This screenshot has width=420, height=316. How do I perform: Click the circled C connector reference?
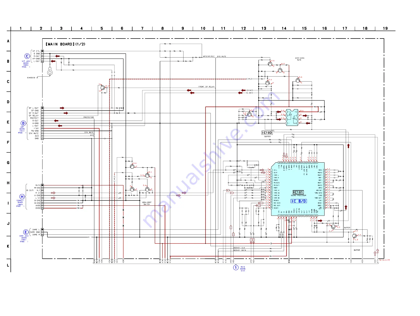click(27, 56)
